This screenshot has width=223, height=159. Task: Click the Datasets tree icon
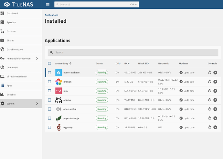click(x=2, y=31)
